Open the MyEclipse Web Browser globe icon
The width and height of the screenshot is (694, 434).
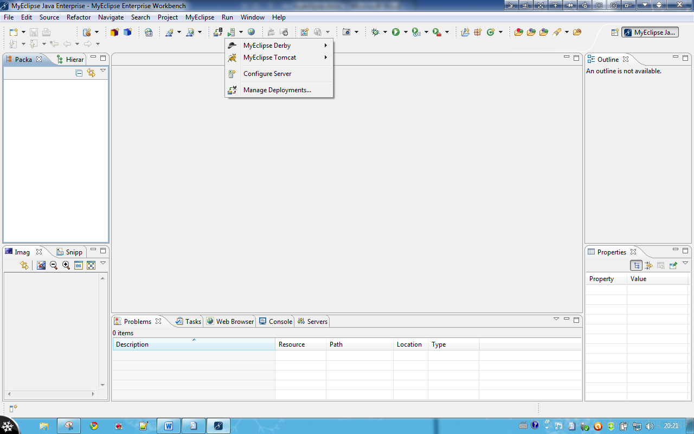point(252,33)
